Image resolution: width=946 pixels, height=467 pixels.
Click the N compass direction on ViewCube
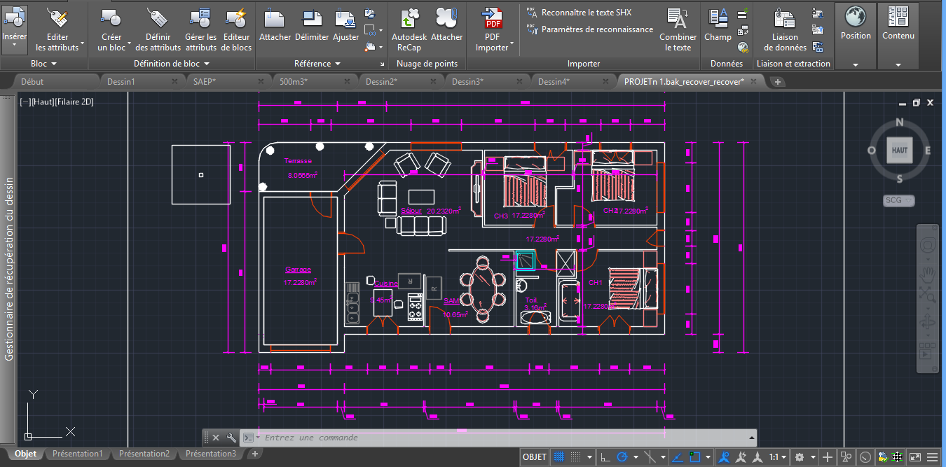coord(900,123)
